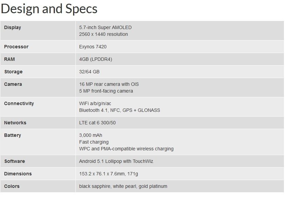Click the "Exynos 7420" value
This screenshot has width=288, height=197.
(x=93, y=47)
